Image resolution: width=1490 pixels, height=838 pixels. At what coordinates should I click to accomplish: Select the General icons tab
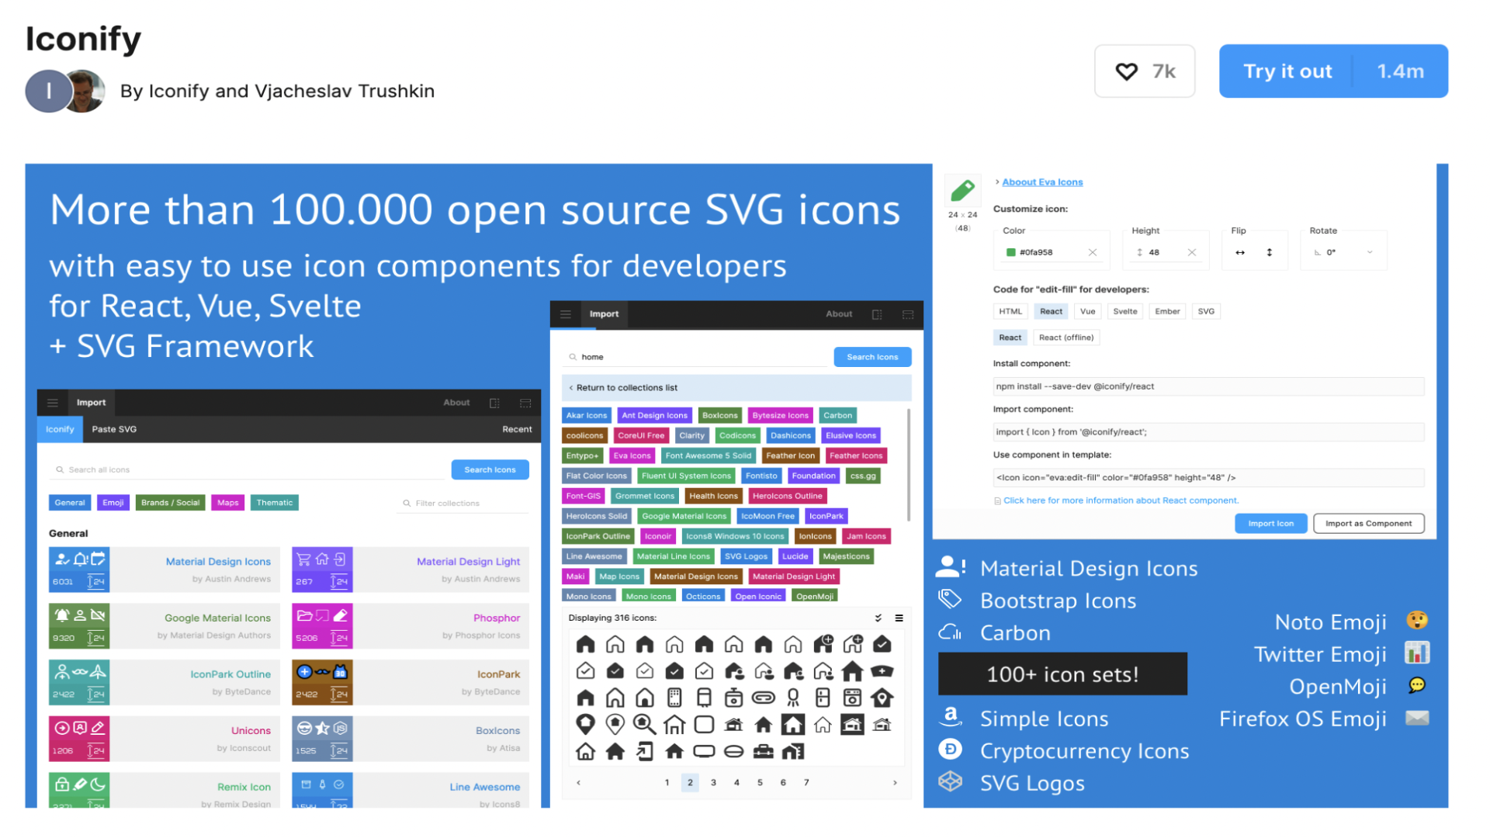pos(71,501)
